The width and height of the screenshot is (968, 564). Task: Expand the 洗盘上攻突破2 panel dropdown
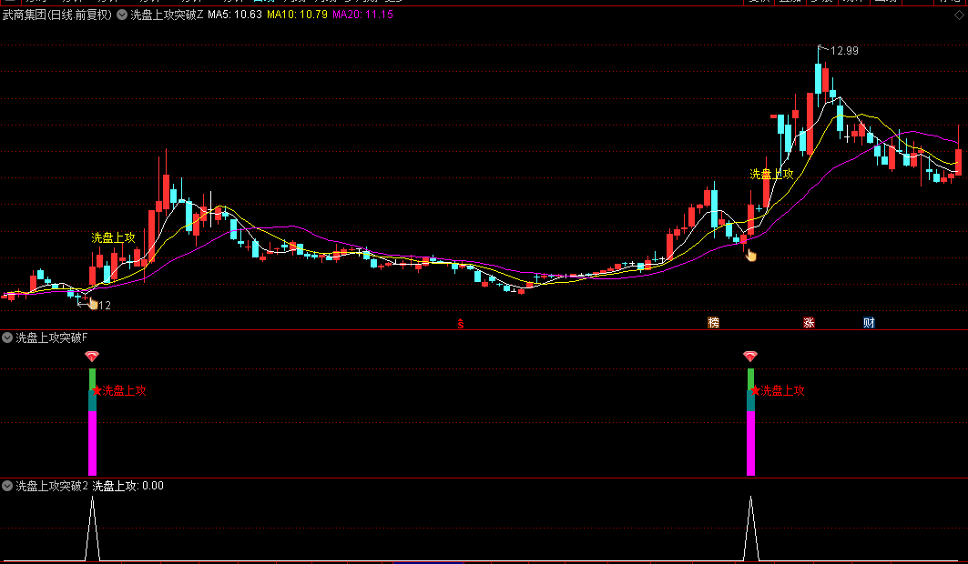pyautogui.click(x=7, y=486)
